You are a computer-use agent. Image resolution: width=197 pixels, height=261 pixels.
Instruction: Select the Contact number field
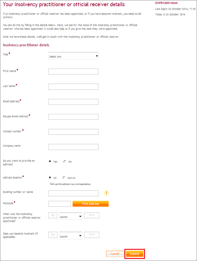pos(73,132)
